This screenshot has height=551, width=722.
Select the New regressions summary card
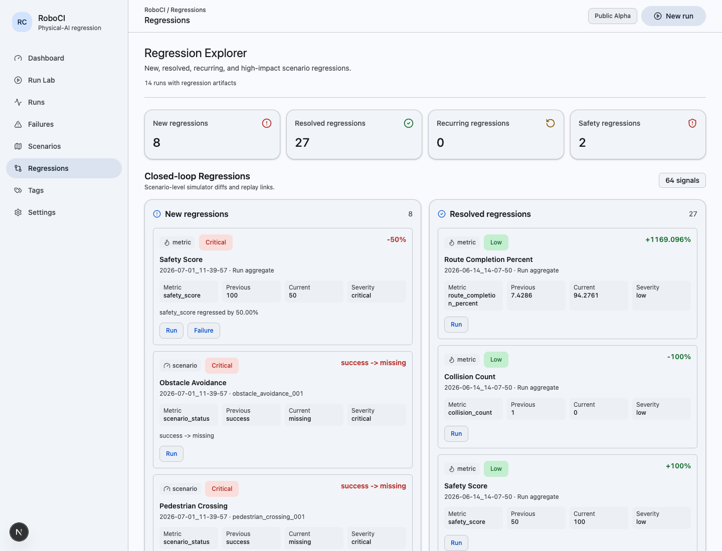(x=212, y=135)
